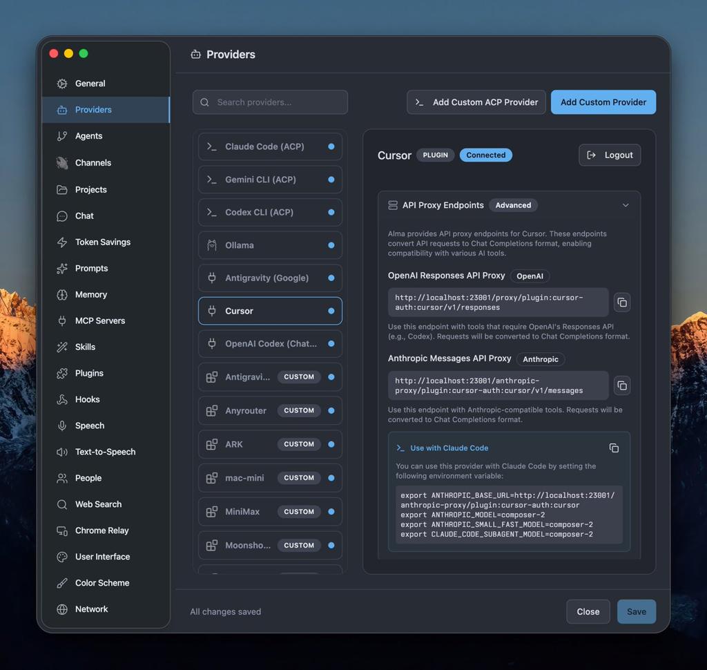707x670 pixels.
Task: Click the Advanced badge
Action: pos(513,205)
